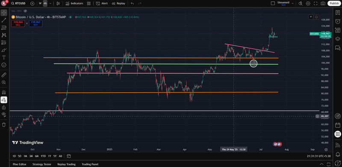Viewport: 342px width, 167px height.
Task: Collapse legend with the up arrow button
Action: point(311,17)
